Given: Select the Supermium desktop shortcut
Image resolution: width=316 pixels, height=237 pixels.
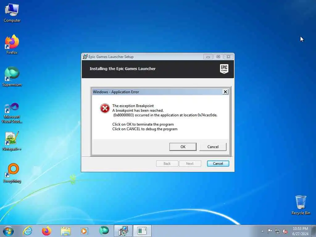Looking at the screenshot, I should pos(12,77).
